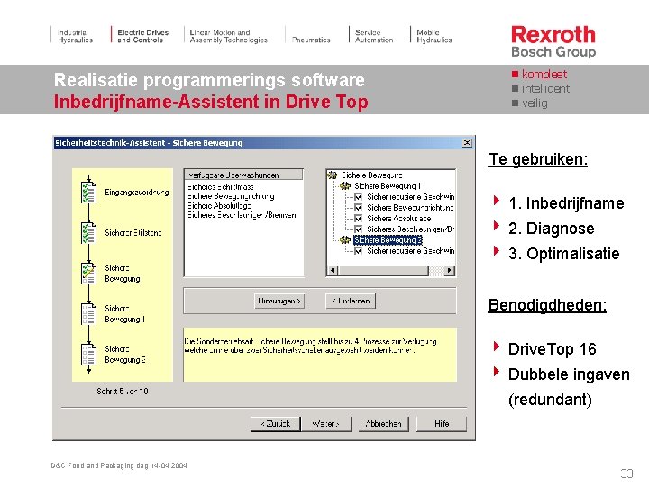
Task: Select the root Sichere Bewegung tree item
Action: pos(371,175)
